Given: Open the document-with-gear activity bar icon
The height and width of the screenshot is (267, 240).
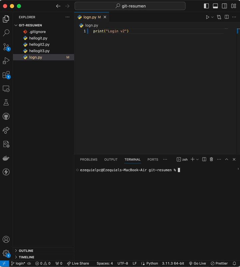Looking at the screenshot, I should pyautogui.click(x=6, y=144).
